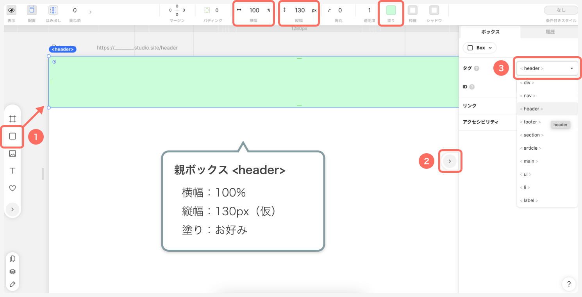Open the タグ header tag dropdown

(547, 68)
